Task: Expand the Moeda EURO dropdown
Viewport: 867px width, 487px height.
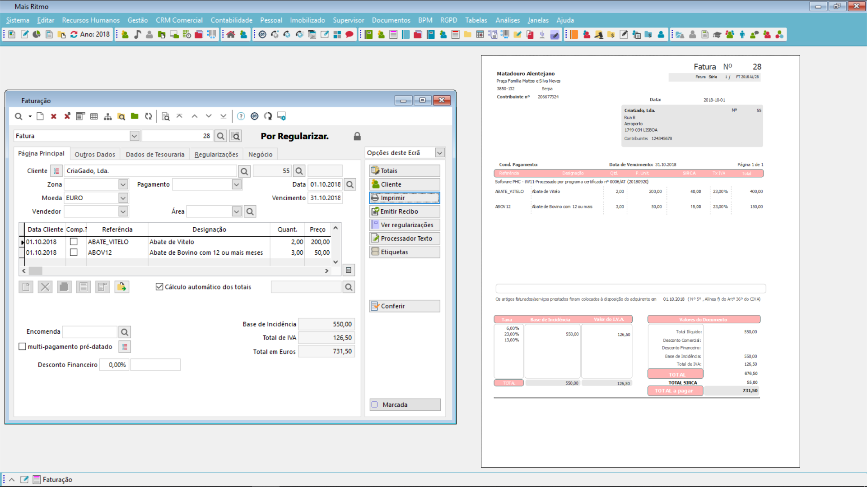Action: (123, 198)
